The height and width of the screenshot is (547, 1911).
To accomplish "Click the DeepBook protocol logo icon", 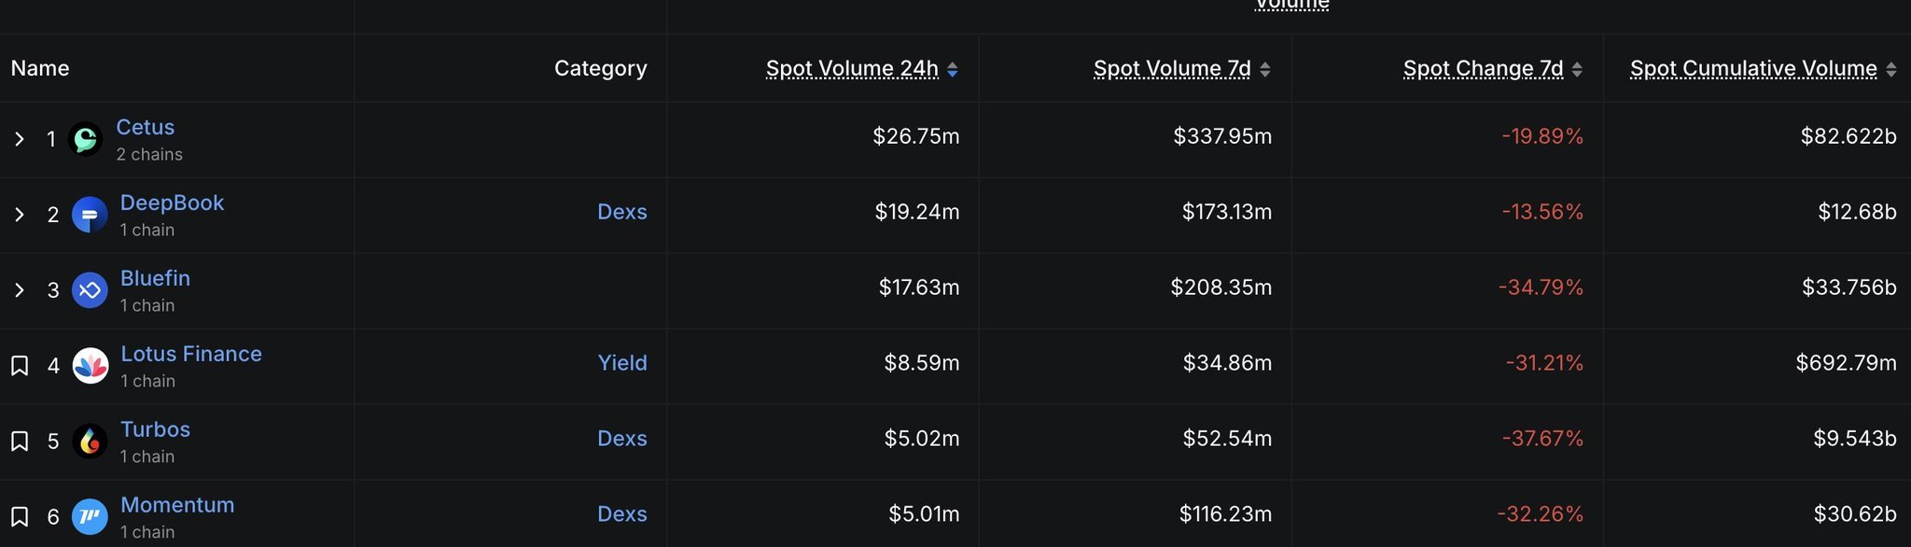I will tap(90, 216).
